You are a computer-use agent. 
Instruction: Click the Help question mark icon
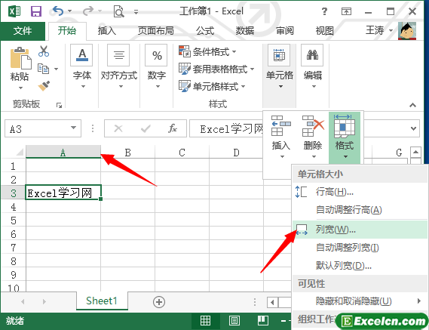324,11
